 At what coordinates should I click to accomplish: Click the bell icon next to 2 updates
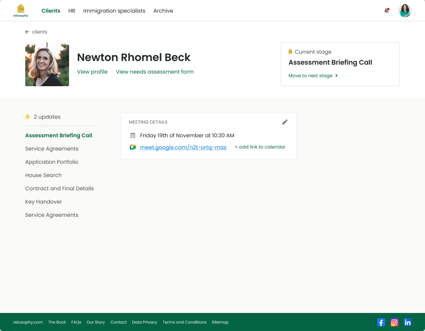(x=28, y=117)
